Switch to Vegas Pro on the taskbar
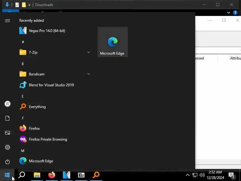Image resolution: width=241 pixels, height=181 pixels. [67, 175]
